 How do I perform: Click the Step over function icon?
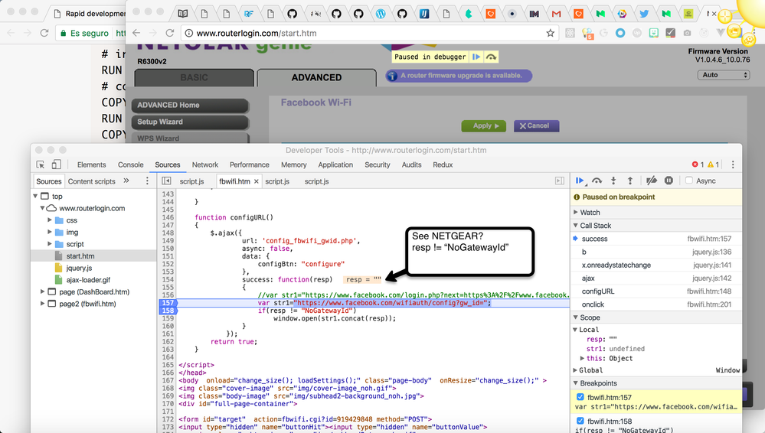(597, 181)
